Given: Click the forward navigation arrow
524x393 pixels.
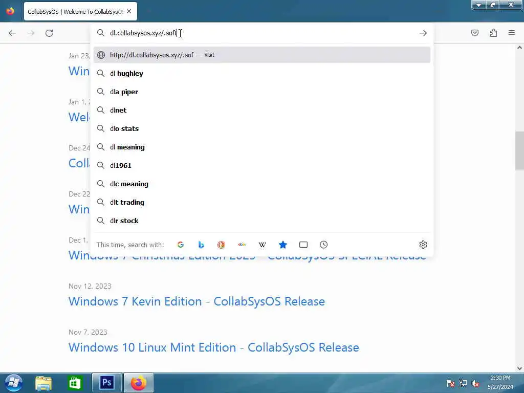Looking at the screenshot, I should point(31,33).
